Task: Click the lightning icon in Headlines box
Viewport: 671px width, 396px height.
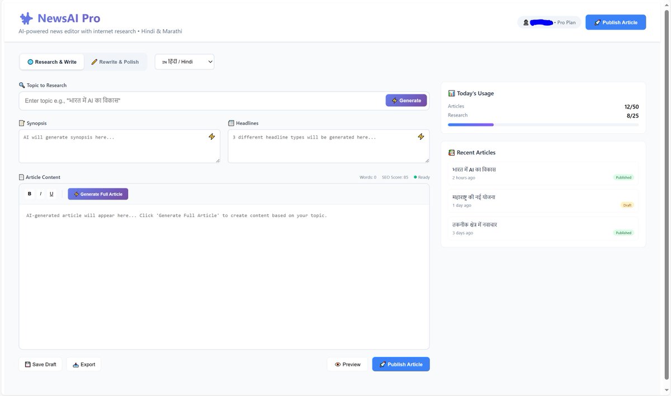Action: 421,136
